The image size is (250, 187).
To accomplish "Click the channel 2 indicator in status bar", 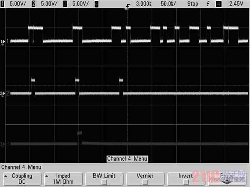I will 34,3.
